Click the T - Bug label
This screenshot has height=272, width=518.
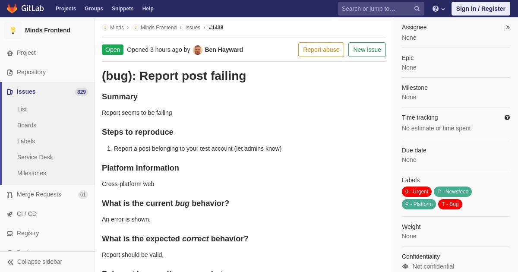pyautogui.click(x=450, y=204)
